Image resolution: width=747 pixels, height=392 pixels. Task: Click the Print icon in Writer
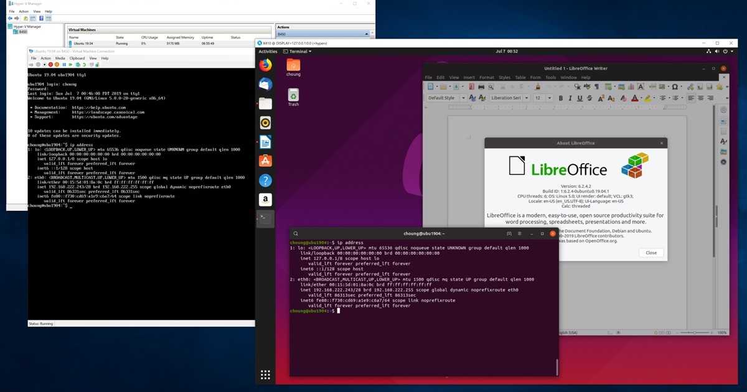click(481, 86)
